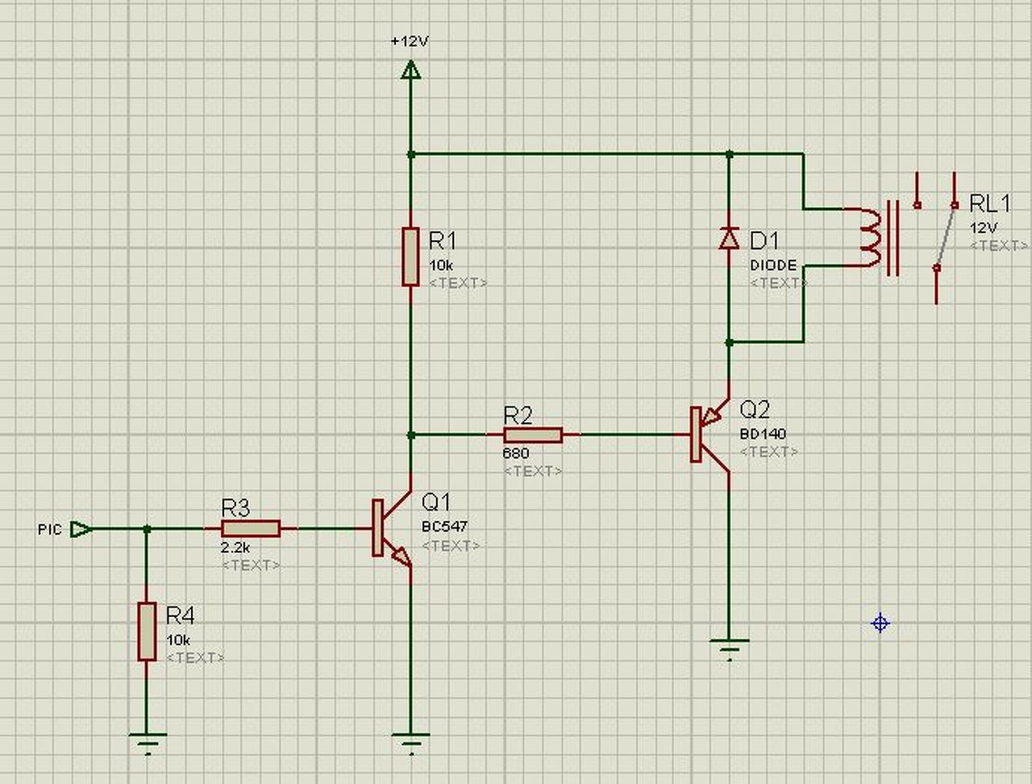Select the Q2 transistor symbol
The height and width of the screenshot is (784, 1032).
[710, 435]
